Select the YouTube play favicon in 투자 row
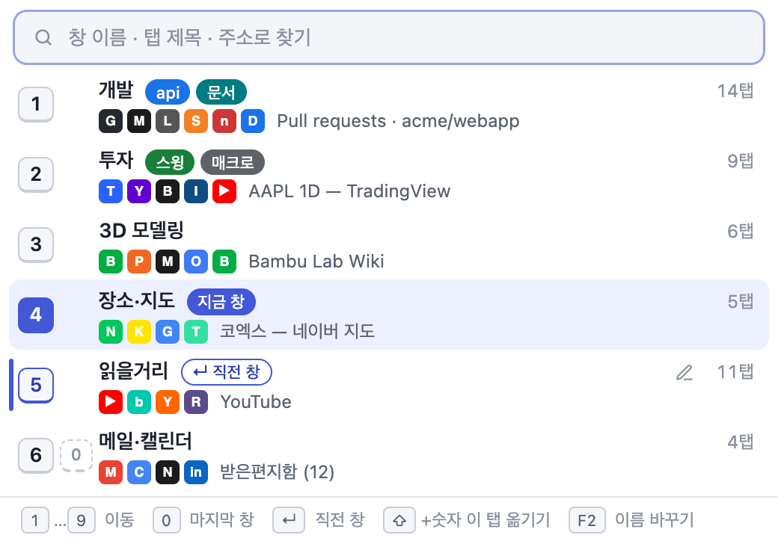 [x=224, y=191]
